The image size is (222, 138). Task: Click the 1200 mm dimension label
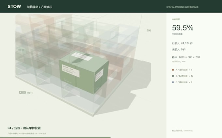(x=25, y=93)
